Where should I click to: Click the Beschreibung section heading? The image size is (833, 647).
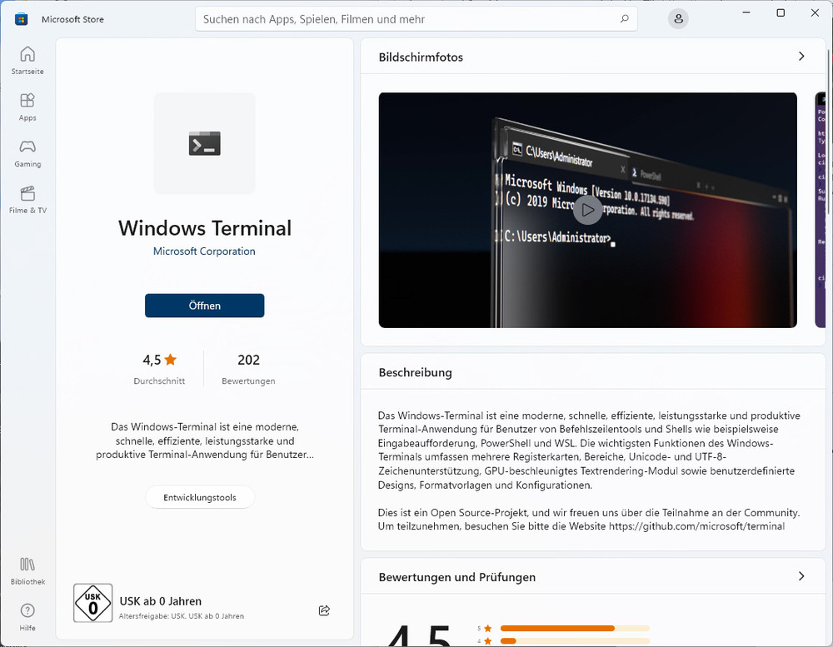tap(416, 372)
